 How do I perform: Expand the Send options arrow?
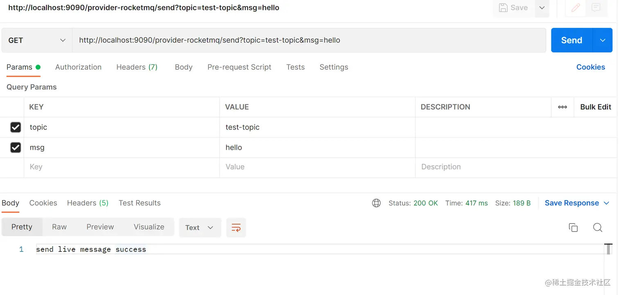[603, 40]
